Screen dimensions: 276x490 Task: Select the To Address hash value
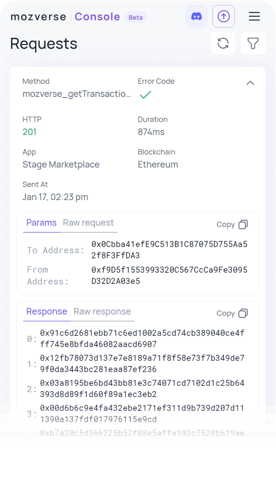169,250
